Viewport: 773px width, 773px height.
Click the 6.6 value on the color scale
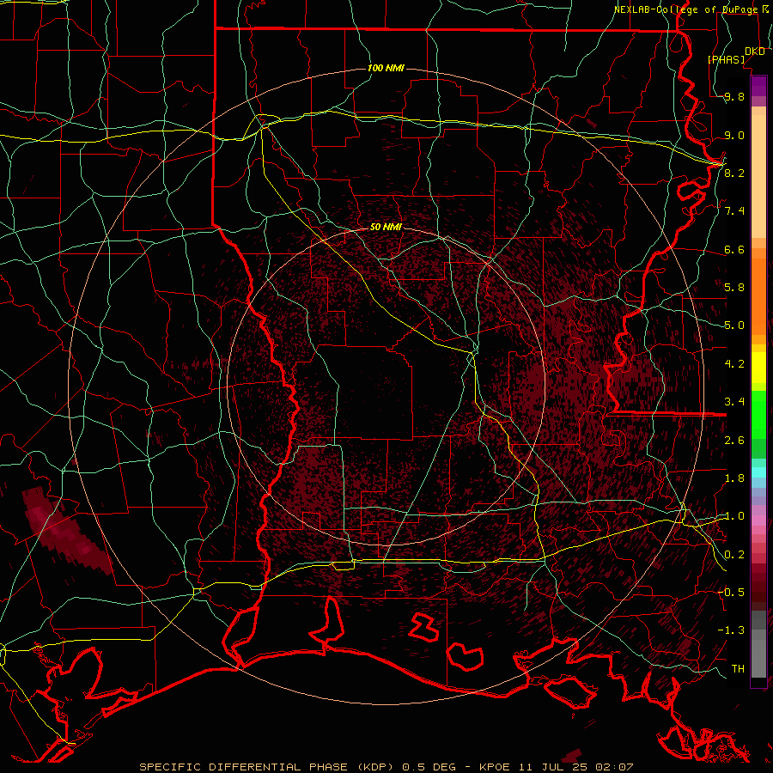734,249
